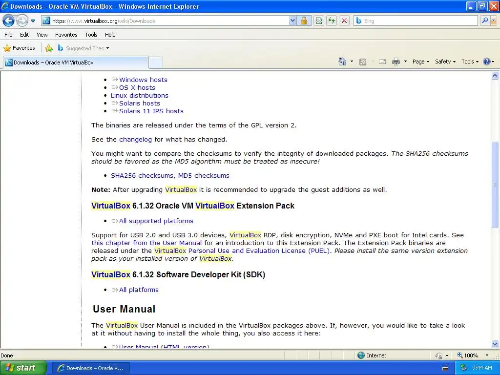Open recent pages dropdown next to Forward
Viewport: 500px width, 375px height.
coord(33,21)
